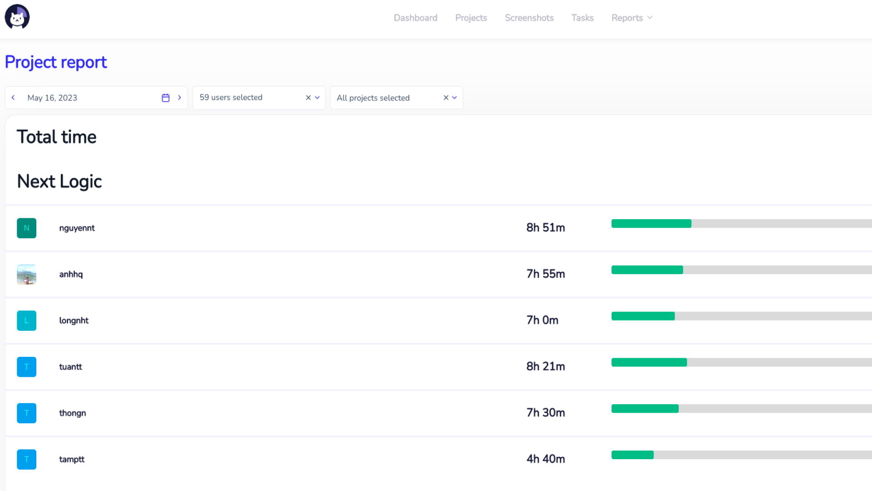Open the Dashboard page
872x491 pixels.
[415, 18]
